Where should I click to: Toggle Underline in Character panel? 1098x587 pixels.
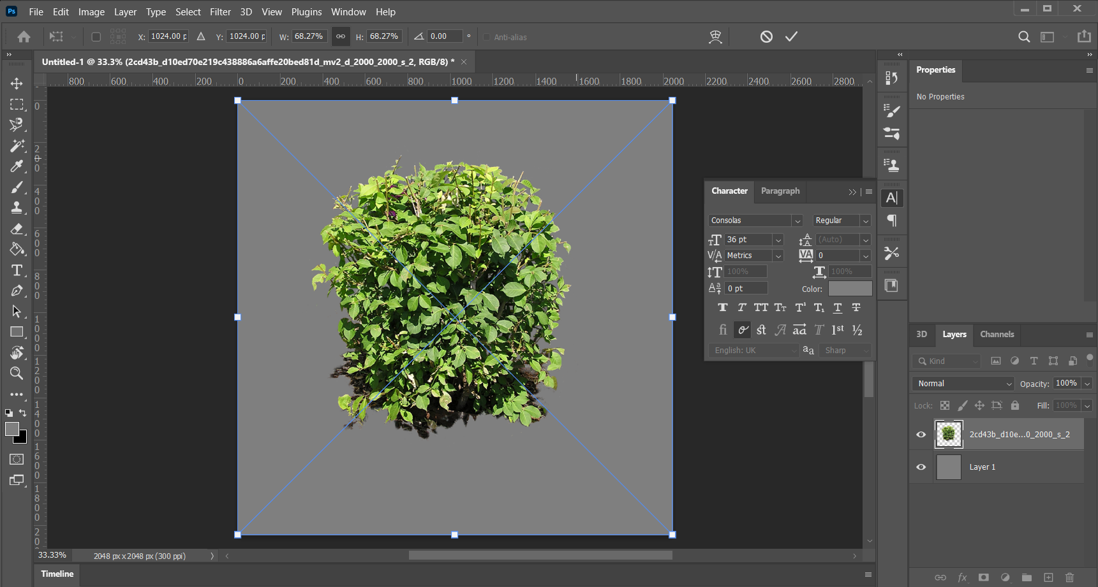(x=838, y=308)
